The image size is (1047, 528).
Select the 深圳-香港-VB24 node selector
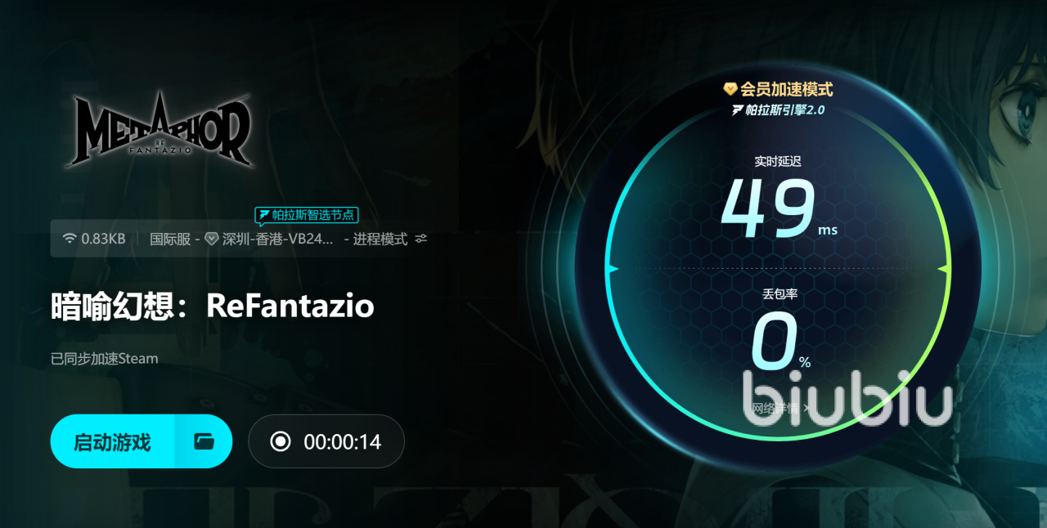(277, 239)
